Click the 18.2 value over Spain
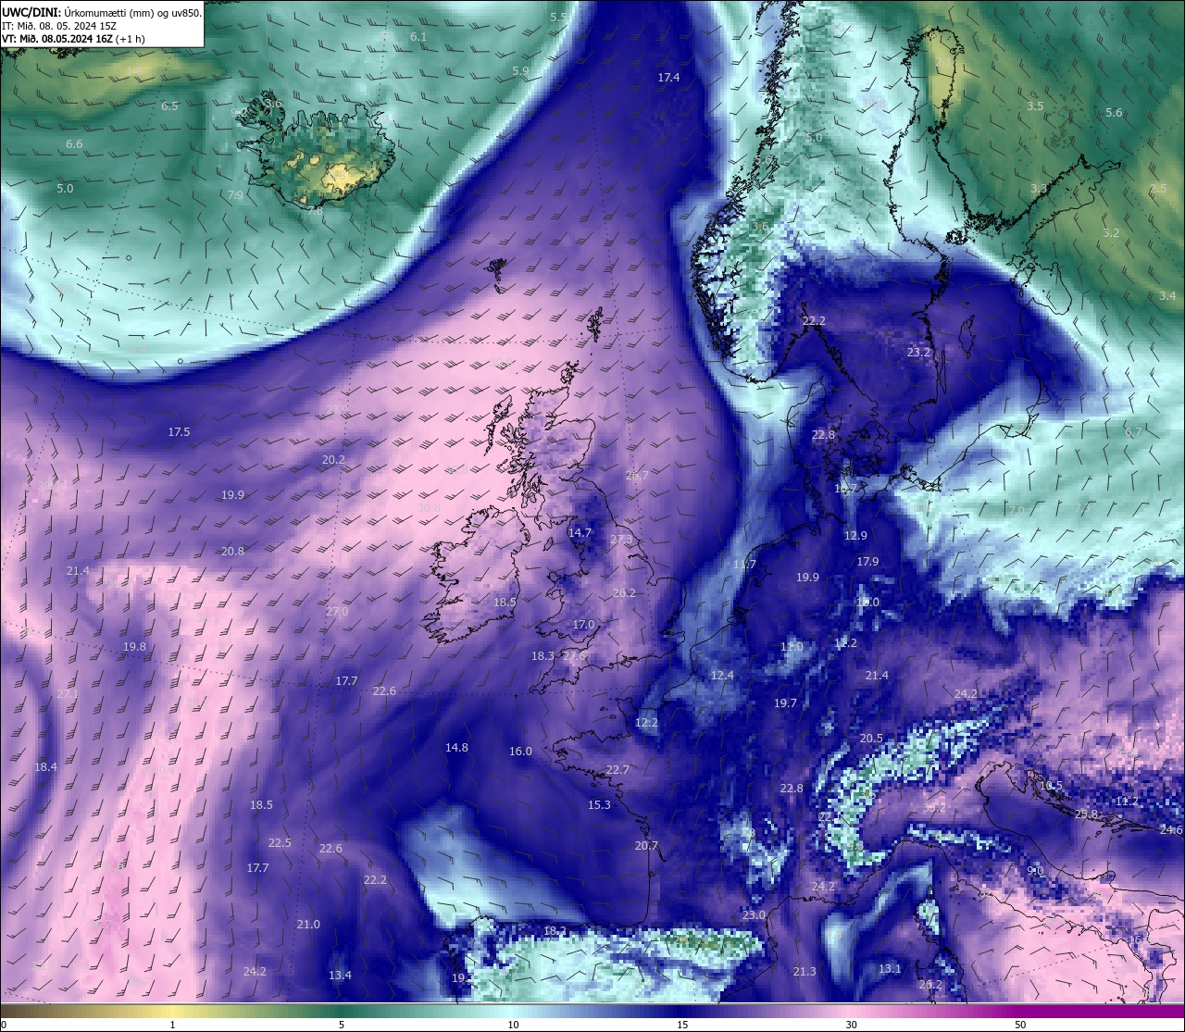Viewport: 1185px width, 1032px height. coord(555,931)
